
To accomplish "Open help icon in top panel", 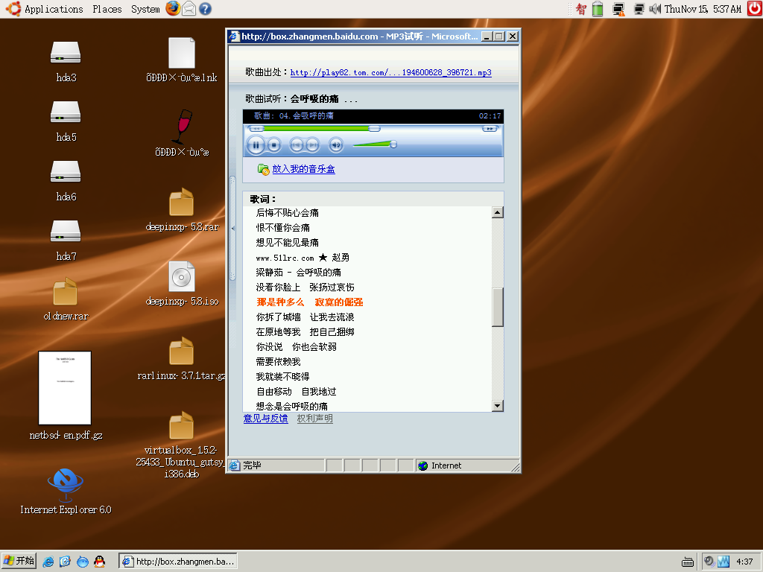I will pos(206,9).
